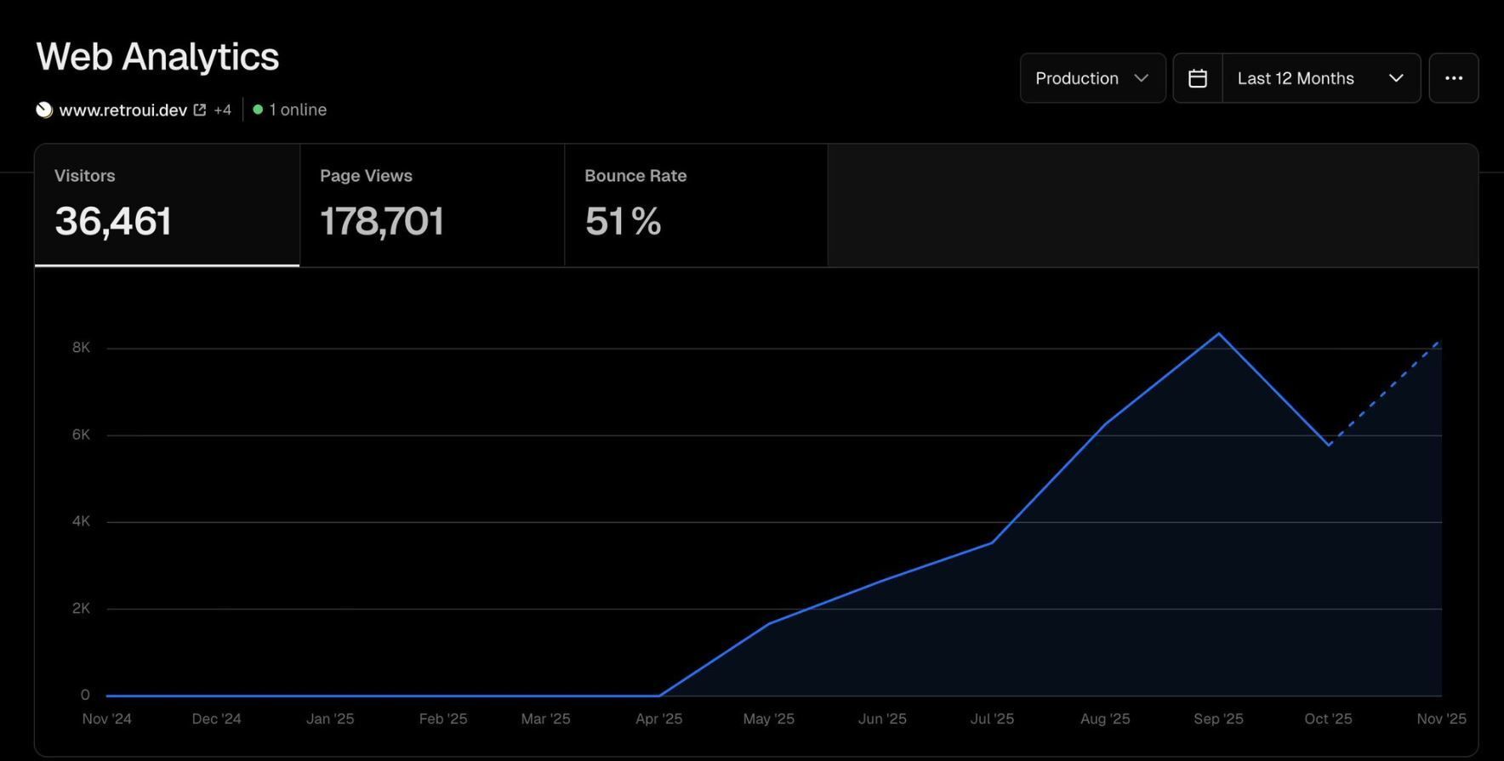Click the Dec '24 x-axis label
This screenshot has width=1504, height=761.
(x=217, y=718)
